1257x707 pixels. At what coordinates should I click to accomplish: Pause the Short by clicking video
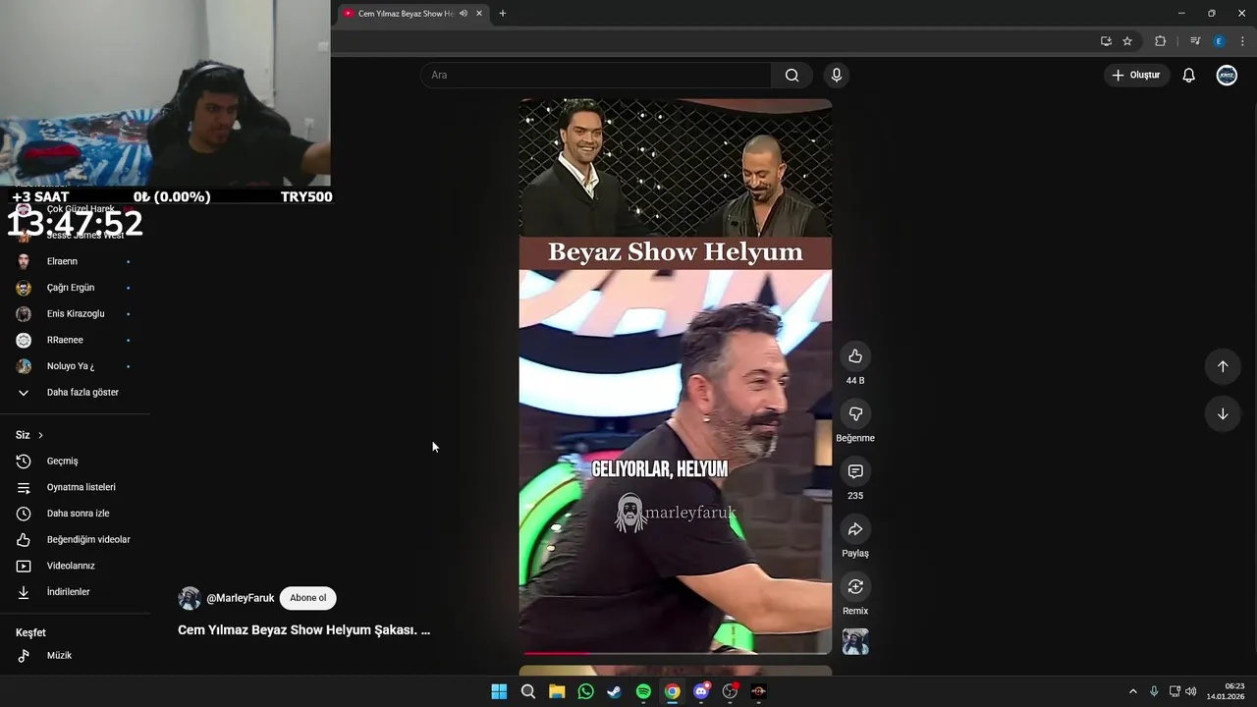tap(676, 377)
